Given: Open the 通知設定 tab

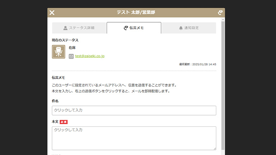Looking at the screenshot, I should pos(189,28).
